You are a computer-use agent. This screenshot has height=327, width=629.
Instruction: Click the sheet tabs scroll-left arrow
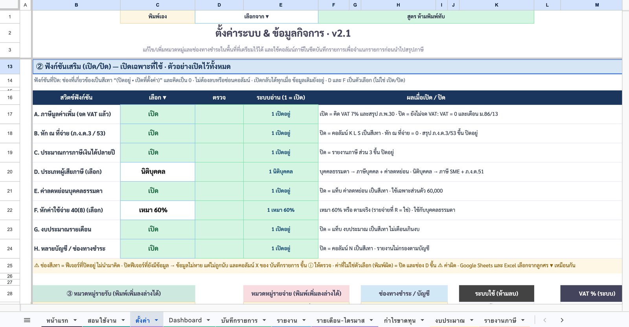[545, 320]
